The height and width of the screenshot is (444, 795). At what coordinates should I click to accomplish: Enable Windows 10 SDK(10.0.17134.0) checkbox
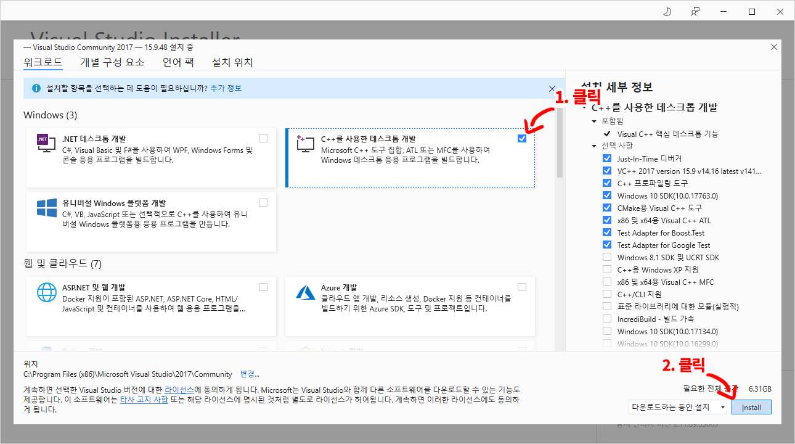(607, 331)
